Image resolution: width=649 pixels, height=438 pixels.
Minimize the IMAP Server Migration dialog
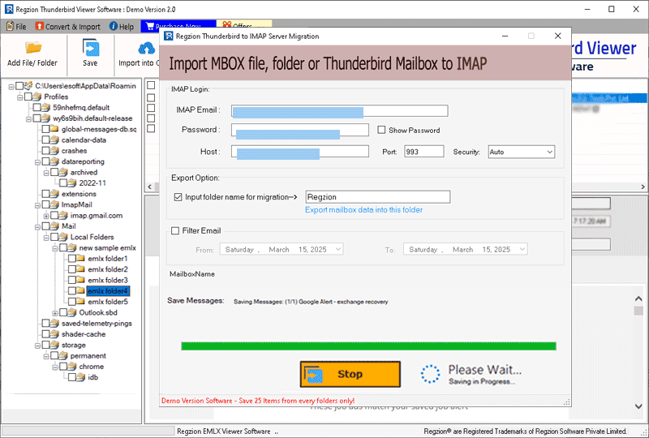[x=505, y=36]
